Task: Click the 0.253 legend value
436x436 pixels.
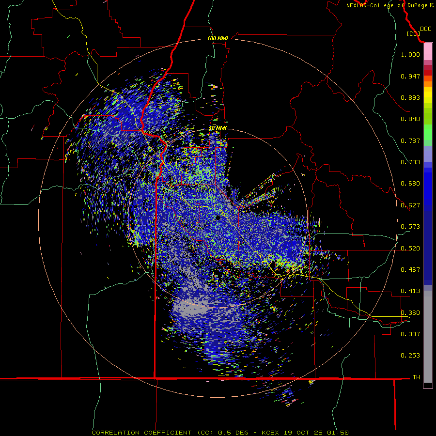Action: (x=410, y=356)
